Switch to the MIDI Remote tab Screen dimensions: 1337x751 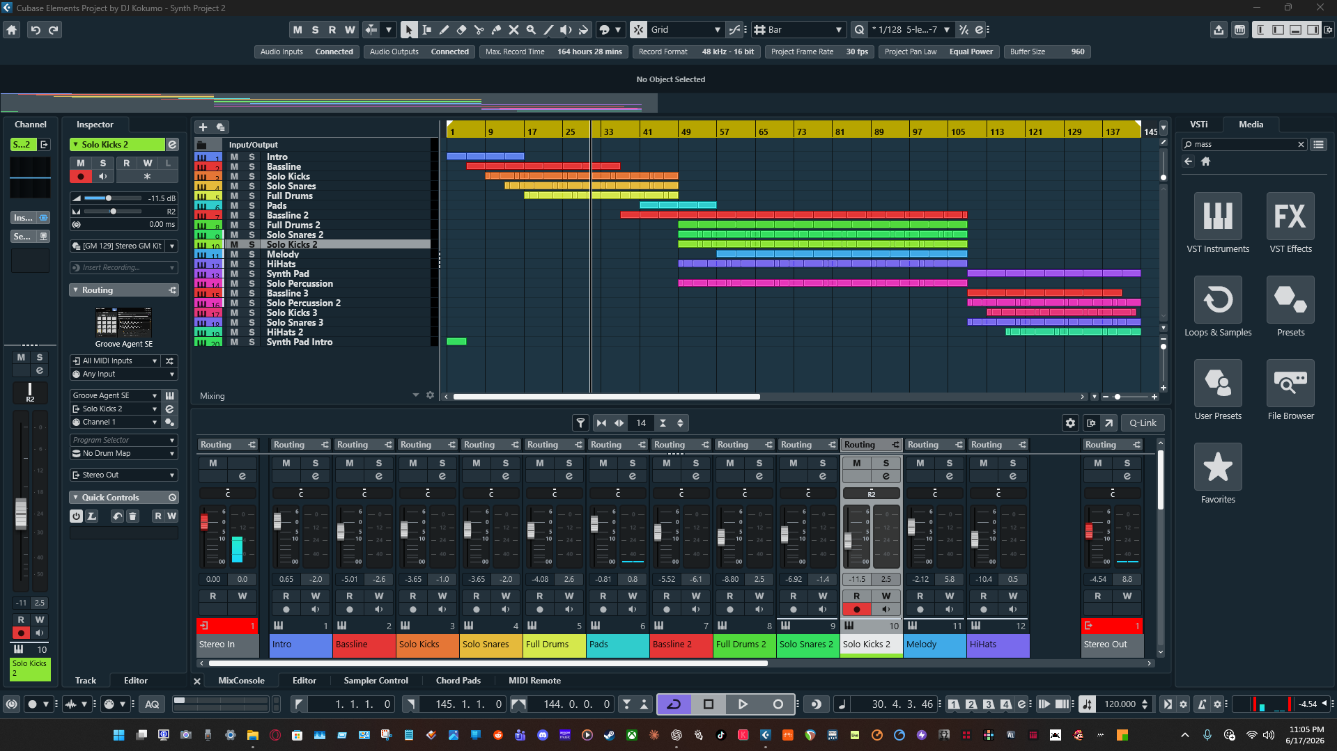point(534,681)
